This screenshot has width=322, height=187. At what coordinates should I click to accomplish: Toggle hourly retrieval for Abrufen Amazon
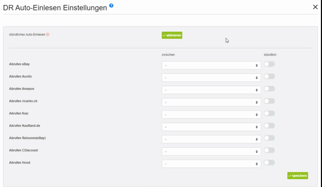[269, 89]
